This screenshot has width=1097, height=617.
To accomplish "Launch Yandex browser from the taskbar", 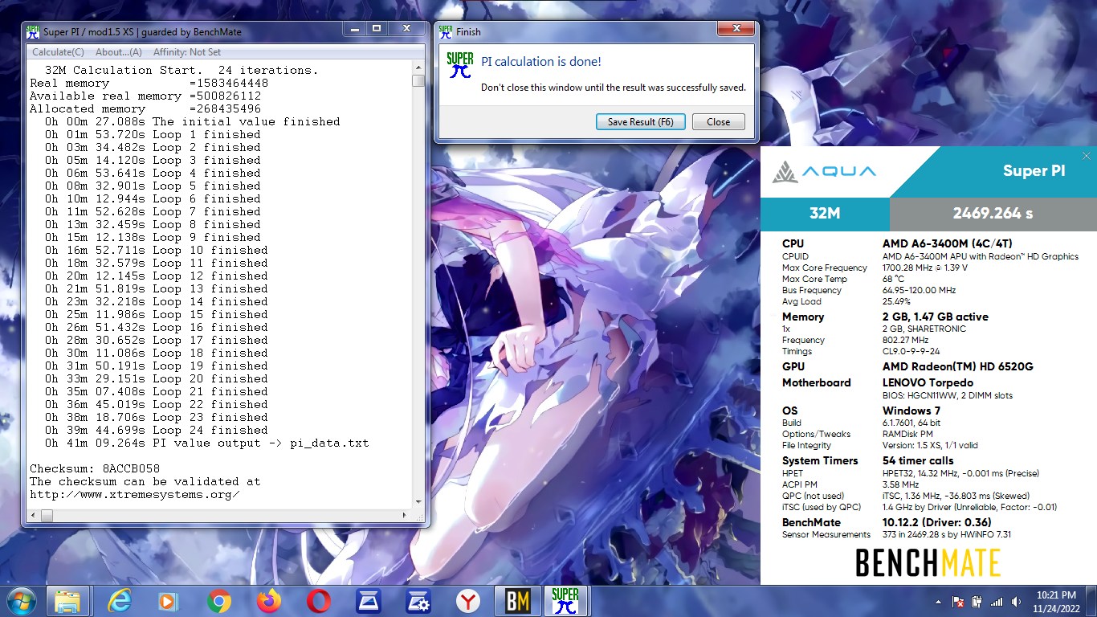I will (x=468, y=601).
